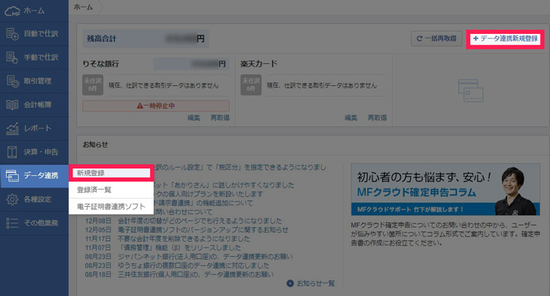Open the ホーム sidebar label
550x296 pixels.
tap(34, 11)
